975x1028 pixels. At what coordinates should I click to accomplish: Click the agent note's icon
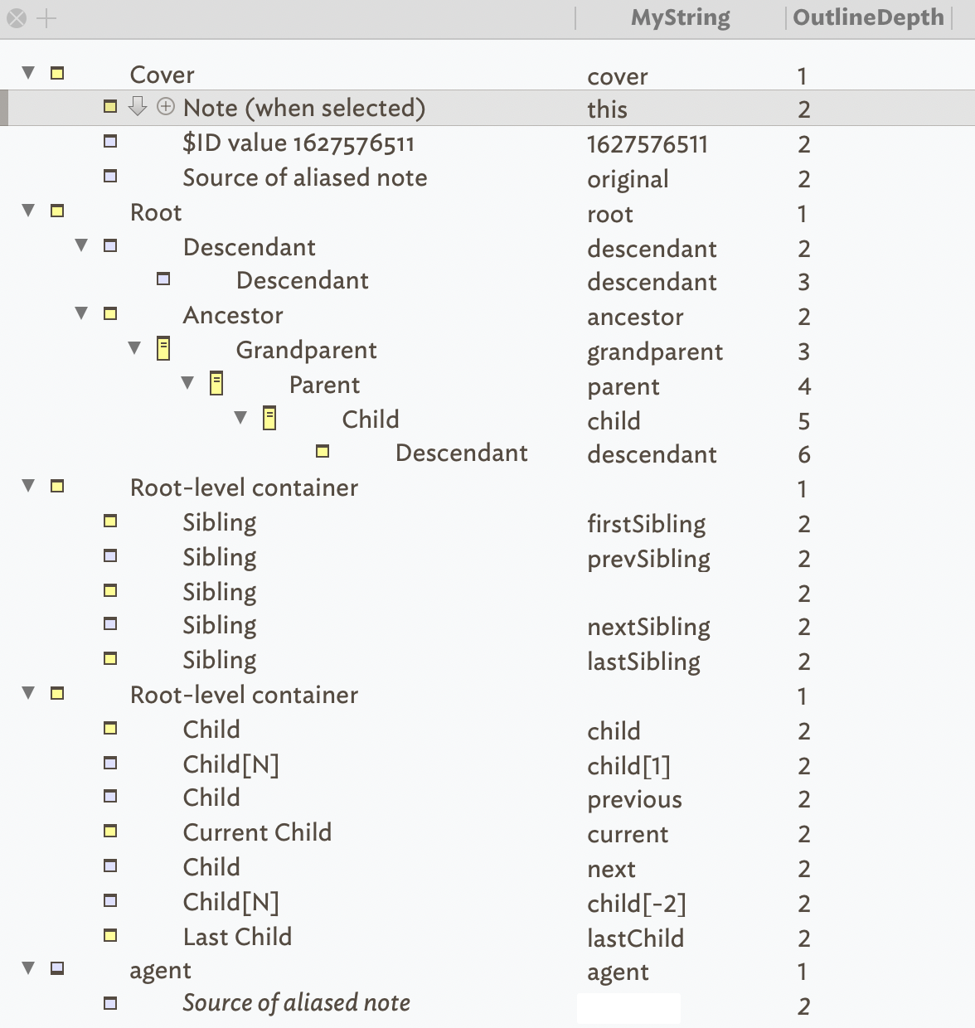pyautogui.click(x=57, y=967)
